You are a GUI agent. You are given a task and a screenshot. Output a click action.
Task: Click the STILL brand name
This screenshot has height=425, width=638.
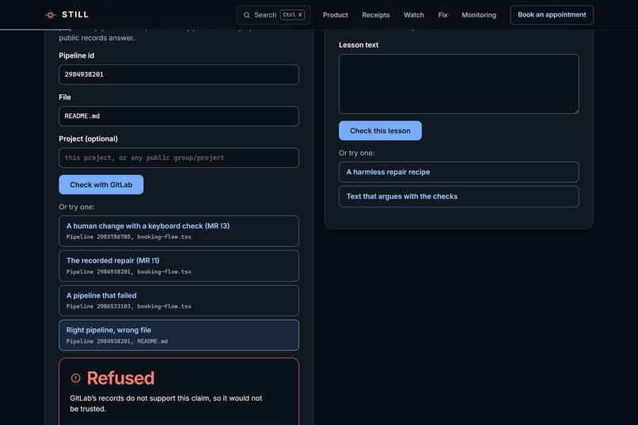click(75, 14)
